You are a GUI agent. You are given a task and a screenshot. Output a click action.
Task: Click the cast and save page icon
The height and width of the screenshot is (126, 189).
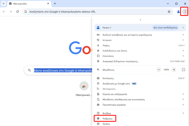coord(98,100)
